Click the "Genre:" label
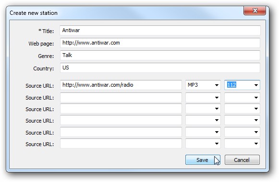 (x=46, y=56)
